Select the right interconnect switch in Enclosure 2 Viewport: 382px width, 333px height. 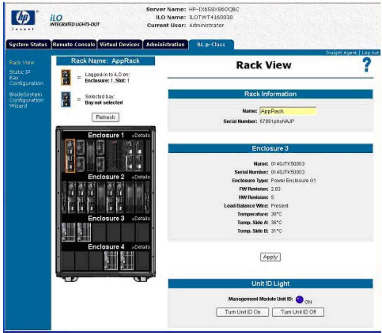coord(147,198)
